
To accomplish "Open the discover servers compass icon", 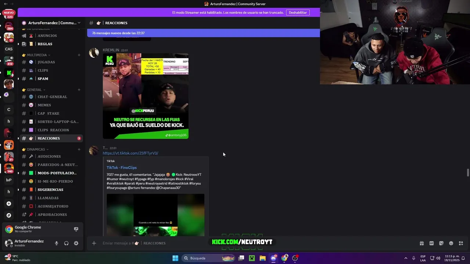I will [9, 215].
